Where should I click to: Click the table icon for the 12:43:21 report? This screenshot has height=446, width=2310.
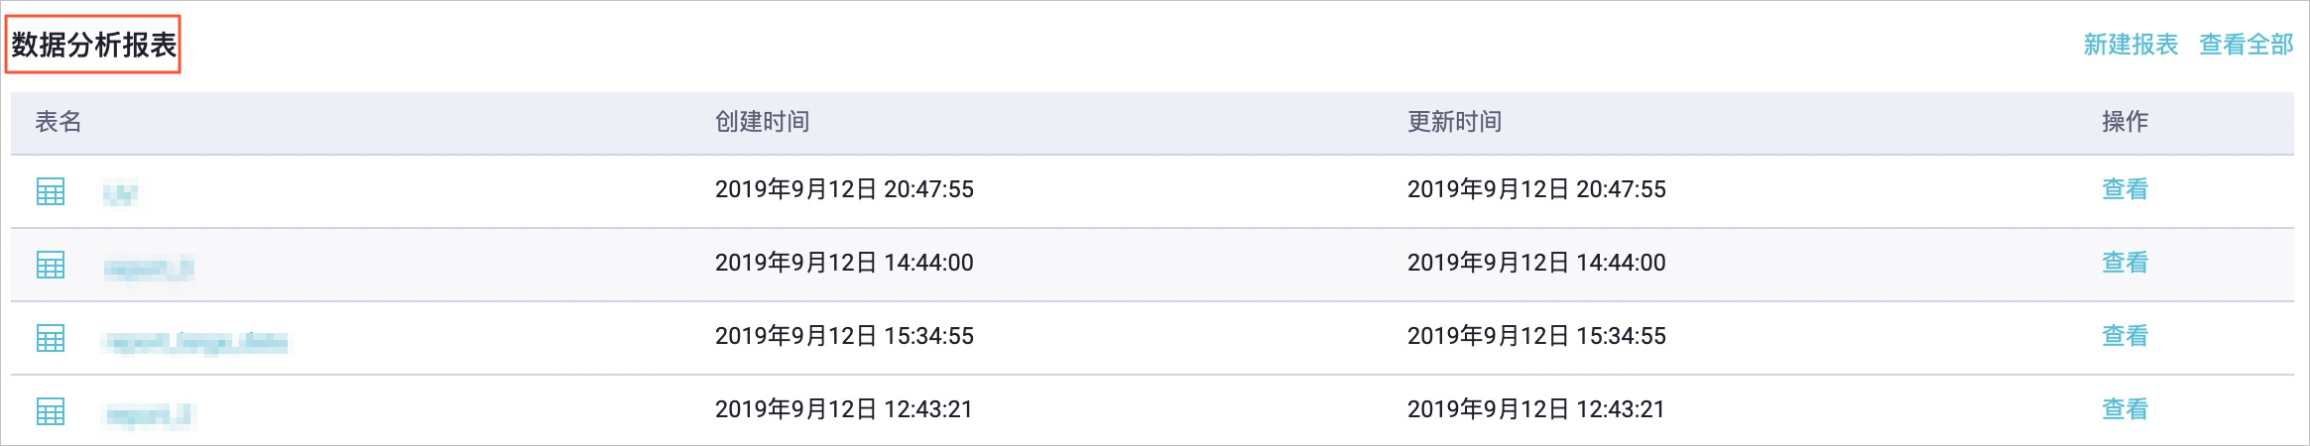(x=51, y=411)
